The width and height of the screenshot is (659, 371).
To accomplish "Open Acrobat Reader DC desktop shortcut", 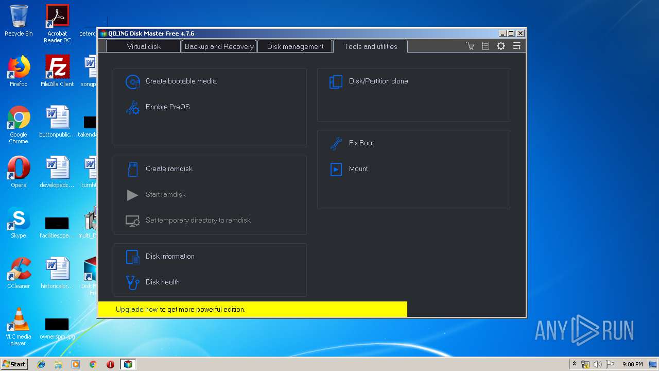I will (57, 24).
